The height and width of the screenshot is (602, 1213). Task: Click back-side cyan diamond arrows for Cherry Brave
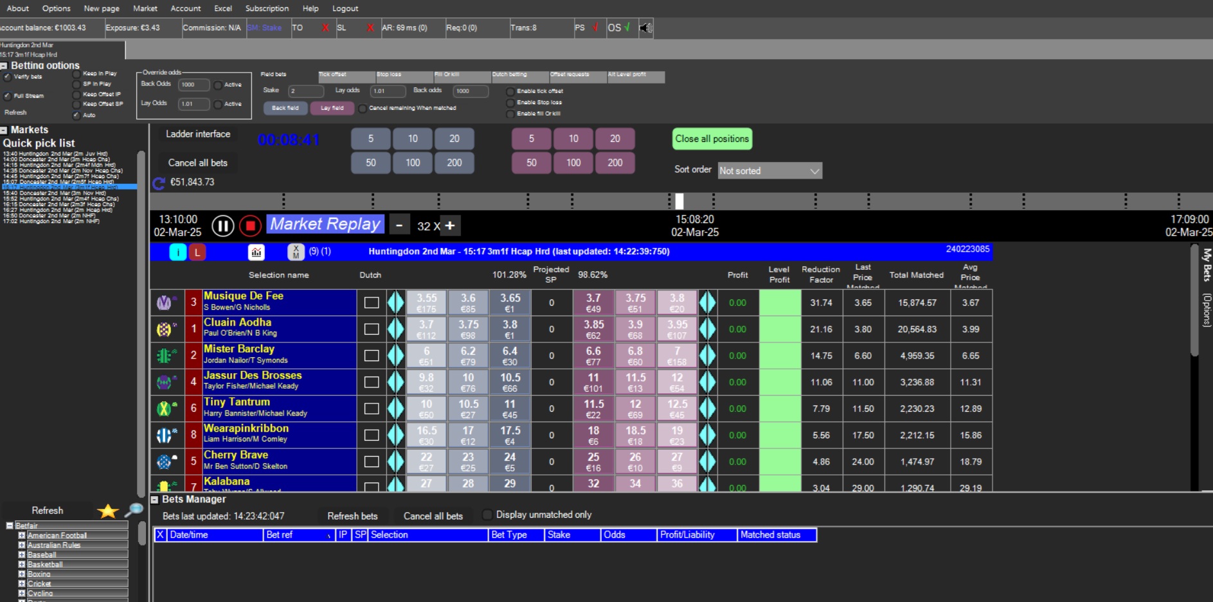coord(395,461)
